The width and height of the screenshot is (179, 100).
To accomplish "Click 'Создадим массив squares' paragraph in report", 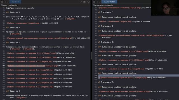I will tap(47, 97).
